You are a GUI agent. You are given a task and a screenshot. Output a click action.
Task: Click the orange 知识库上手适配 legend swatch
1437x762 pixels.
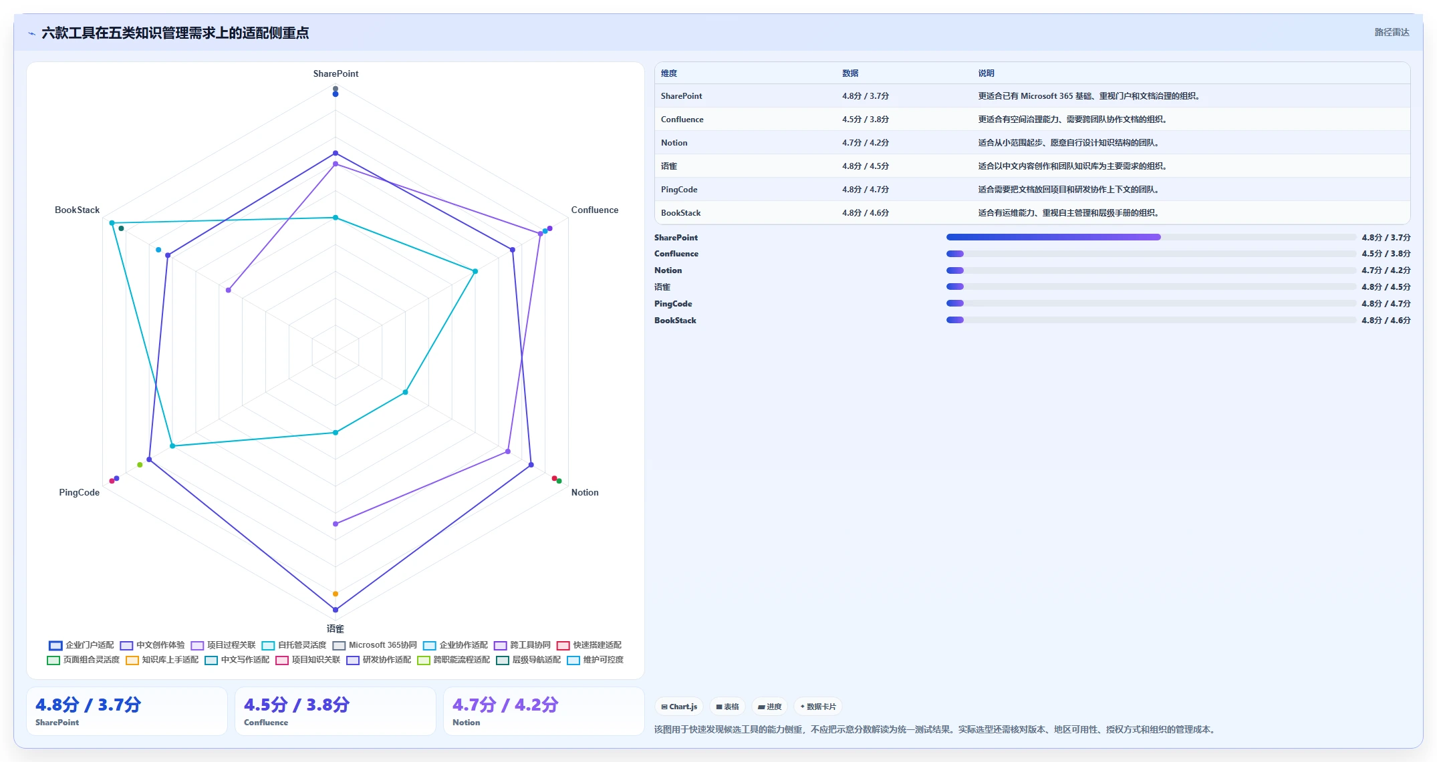132,660
